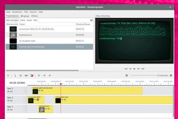Switch to Übergänge tab

[x=25, y=16]
